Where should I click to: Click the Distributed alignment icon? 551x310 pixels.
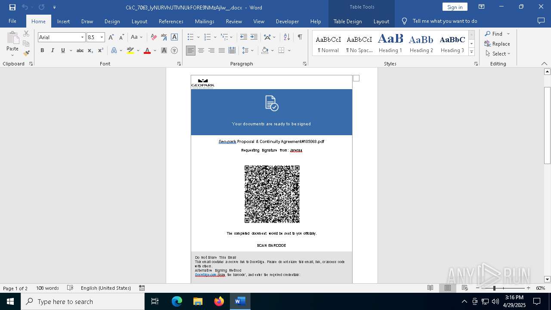pyautogui.click(x=232, y=50)
